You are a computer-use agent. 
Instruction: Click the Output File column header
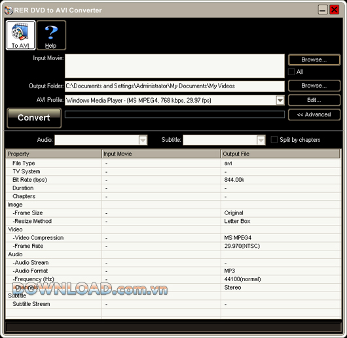[281, 154]
